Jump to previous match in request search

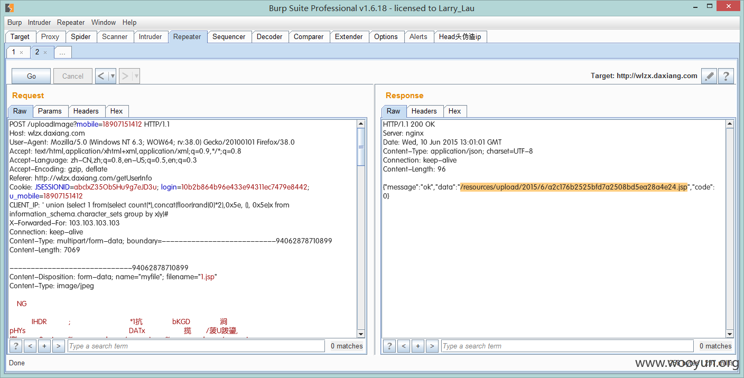30,346
